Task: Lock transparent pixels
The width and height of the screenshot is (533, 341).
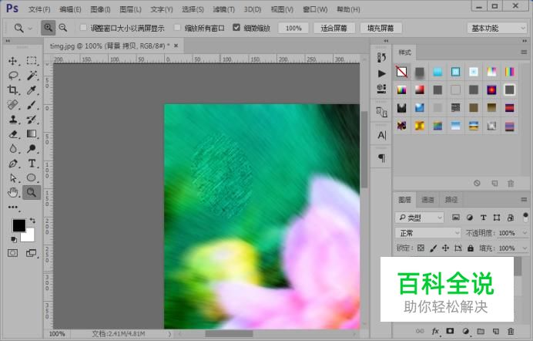Action: coord(421,248)
